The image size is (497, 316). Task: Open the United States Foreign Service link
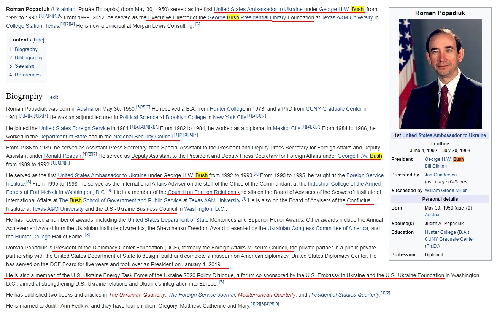pos(75,128)
